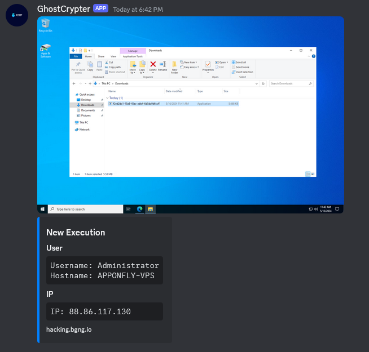
Task: Collapse the ribbon with the chevron
Action: (309, 56)
